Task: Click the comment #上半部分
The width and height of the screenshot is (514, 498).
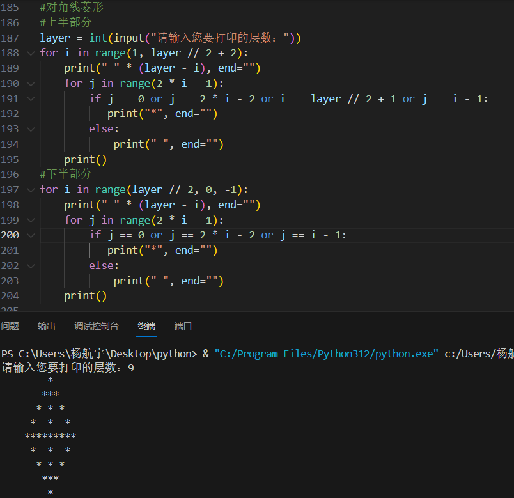Action: pyautogui.click(x=66, y=22)
